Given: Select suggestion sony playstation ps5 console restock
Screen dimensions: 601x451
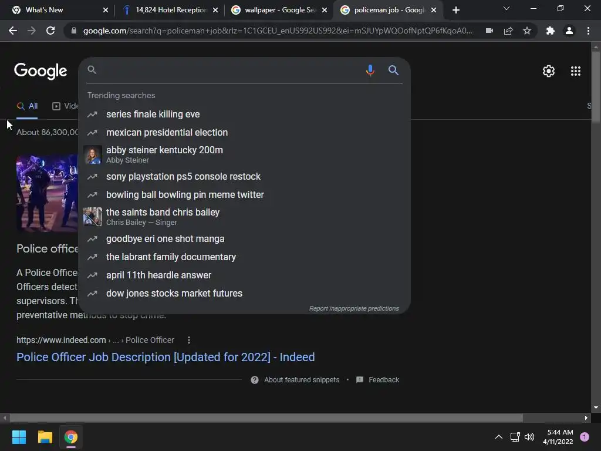Looking at the screenshot, I should point(244,176).
